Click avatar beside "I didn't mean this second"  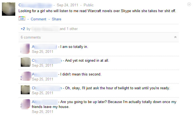(x=25, y=76)
